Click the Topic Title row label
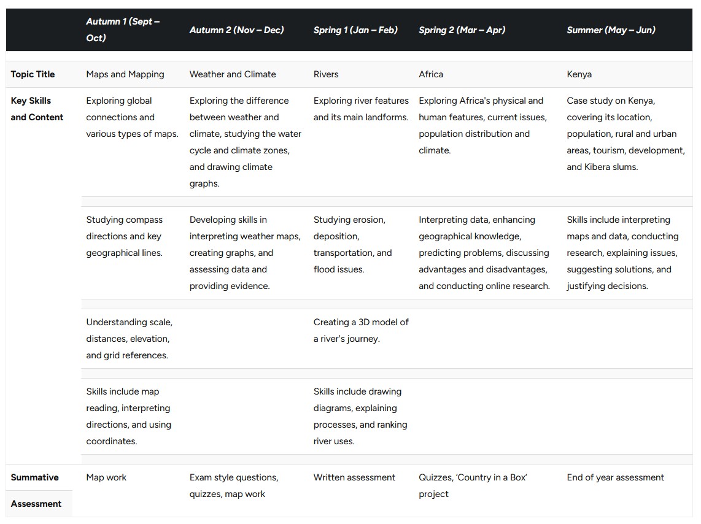This screenshot has width=701, height=524. pyautogui.click(x=33, y=74)
